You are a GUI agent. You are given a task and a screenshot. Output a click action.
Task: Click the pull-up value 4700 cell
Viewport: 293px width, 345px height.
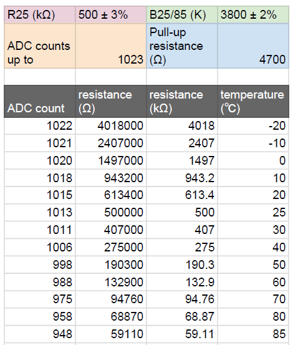tap(253, 46)
